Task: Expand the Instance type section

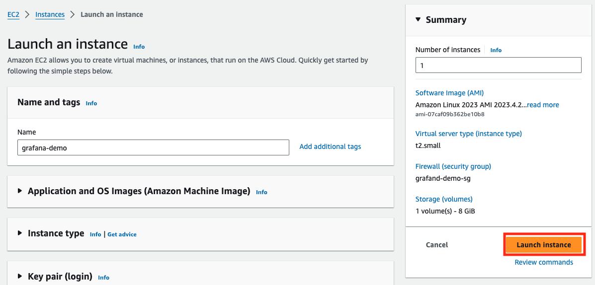Action: pos(20,233)
